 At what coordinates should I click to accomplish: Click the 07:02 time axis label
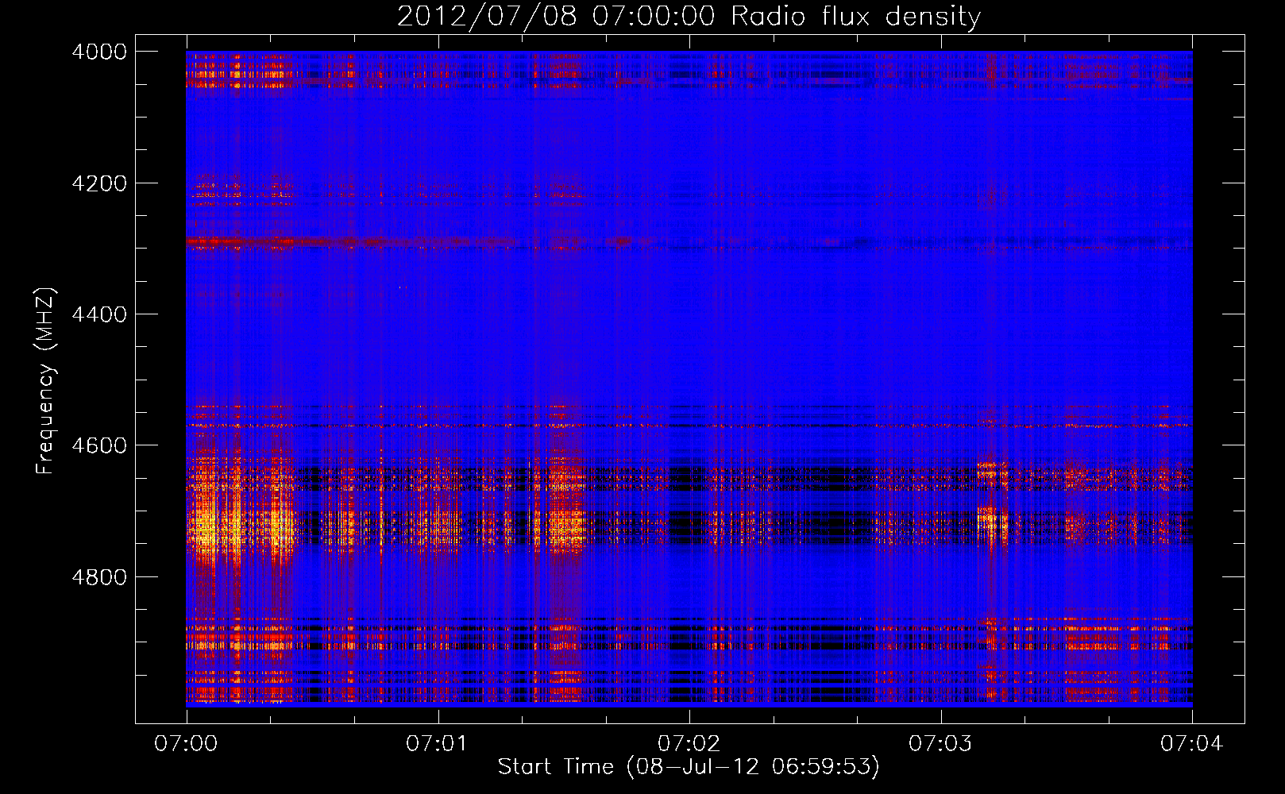(689, 744)
